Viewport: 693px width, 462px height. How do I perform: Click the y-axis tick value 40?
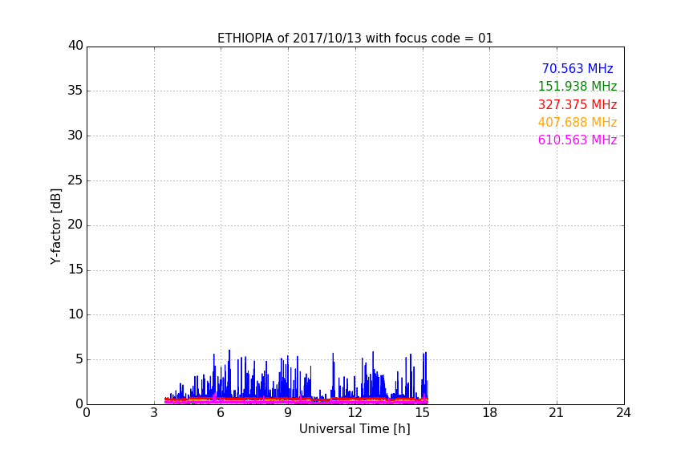click(x=75, y=46)
